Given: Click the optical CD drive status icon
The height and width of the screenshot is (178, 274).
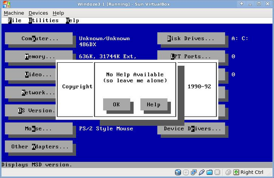Looking at the screenshot, I should pyautogui.click(x=186, y=172).
